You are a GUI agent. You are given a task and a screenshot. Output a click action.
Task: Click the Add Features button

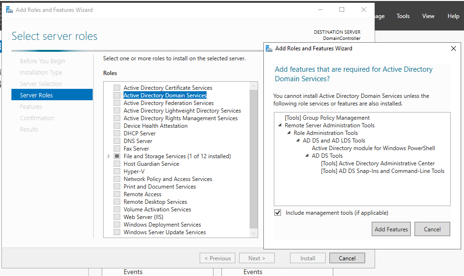click(x=391, y=229)
